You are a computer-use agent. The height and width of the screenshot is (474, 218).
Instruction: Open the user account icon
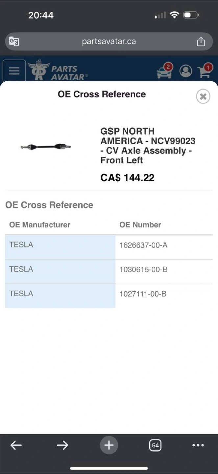point(186,71)
